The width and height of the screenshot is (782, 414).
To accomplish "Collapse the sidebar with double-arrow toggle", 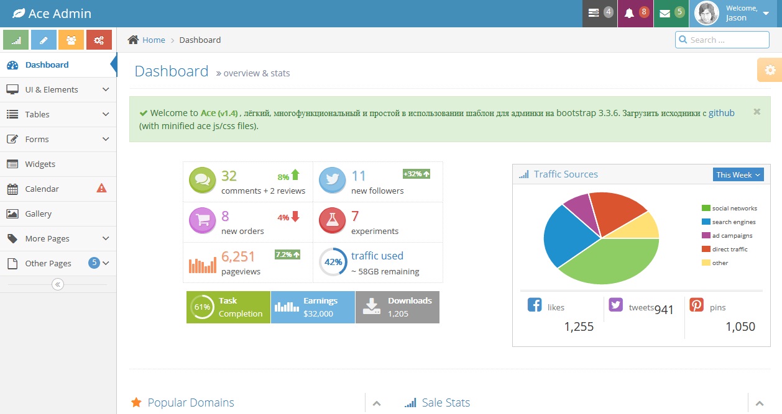I will point(58,284).
